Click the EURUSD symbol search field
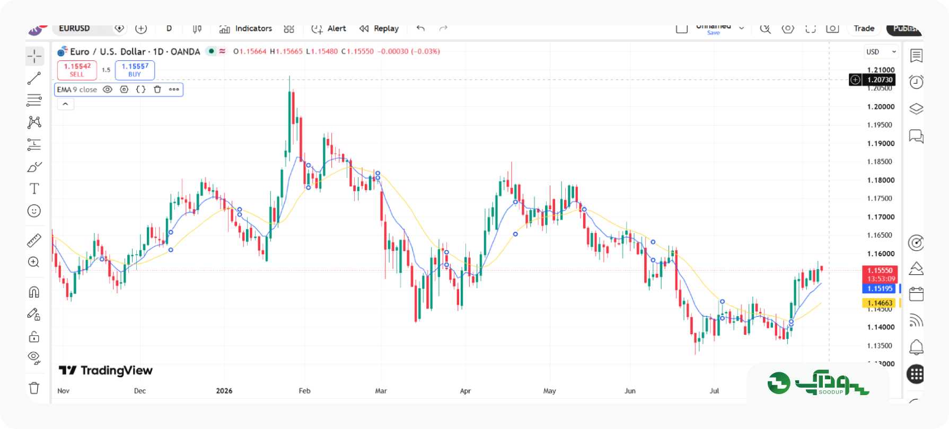 tap(82, 29)
